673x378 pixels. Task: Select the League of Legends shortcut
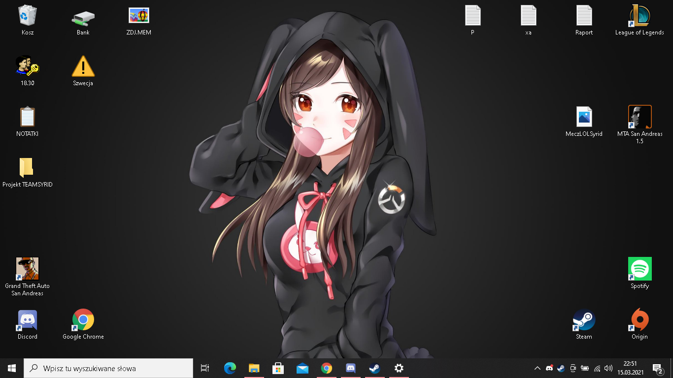(x=639, y=20)
